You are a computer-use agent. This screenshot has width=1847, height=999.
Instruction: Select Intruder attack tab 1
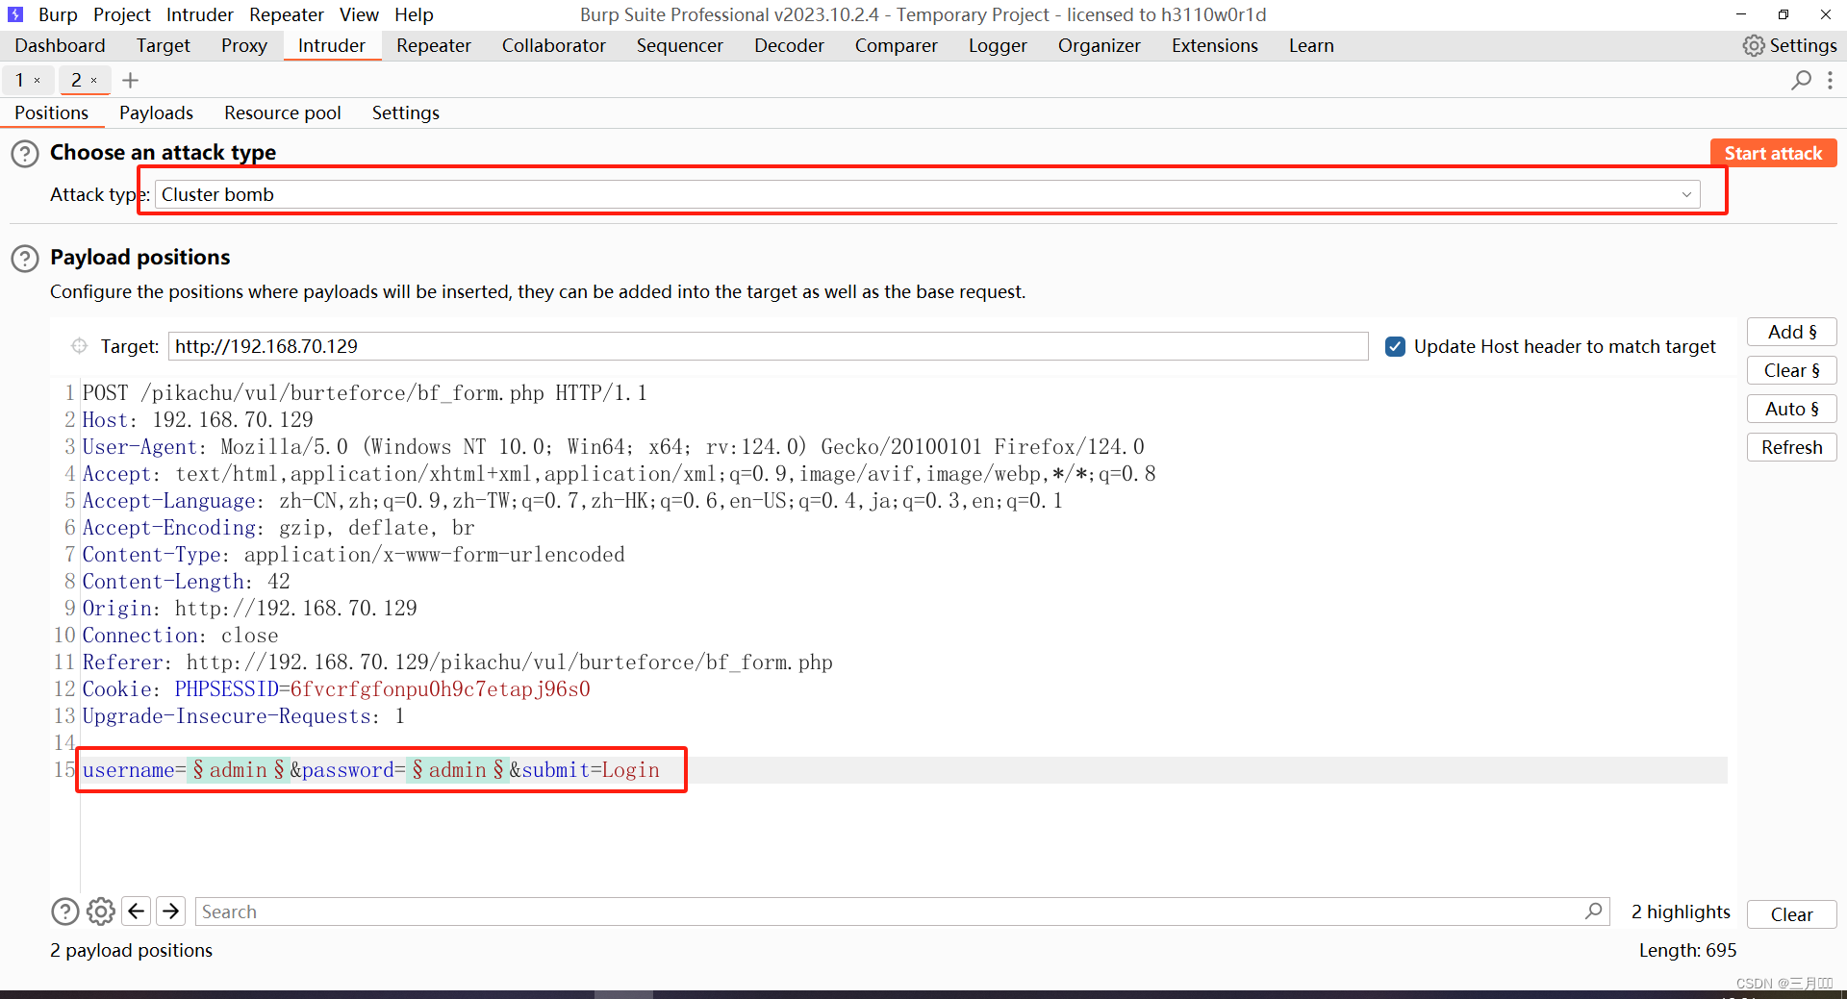click(19, 81)
